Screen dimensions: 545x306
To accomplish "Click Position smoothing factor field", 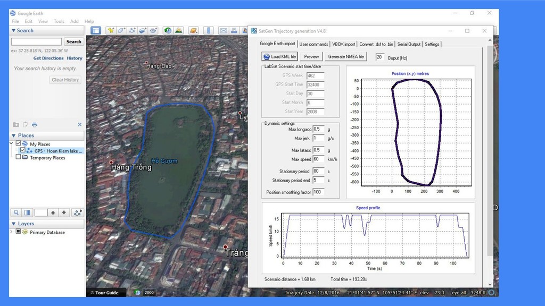I will [x=318, y=192].
